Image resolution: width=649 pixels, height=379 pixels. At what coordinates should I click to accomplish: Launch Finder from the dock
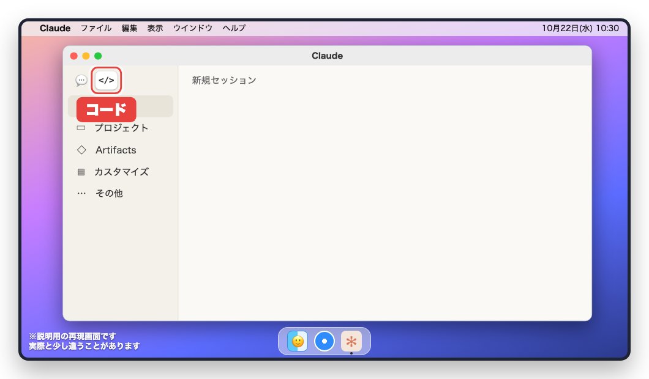point(298,341)
